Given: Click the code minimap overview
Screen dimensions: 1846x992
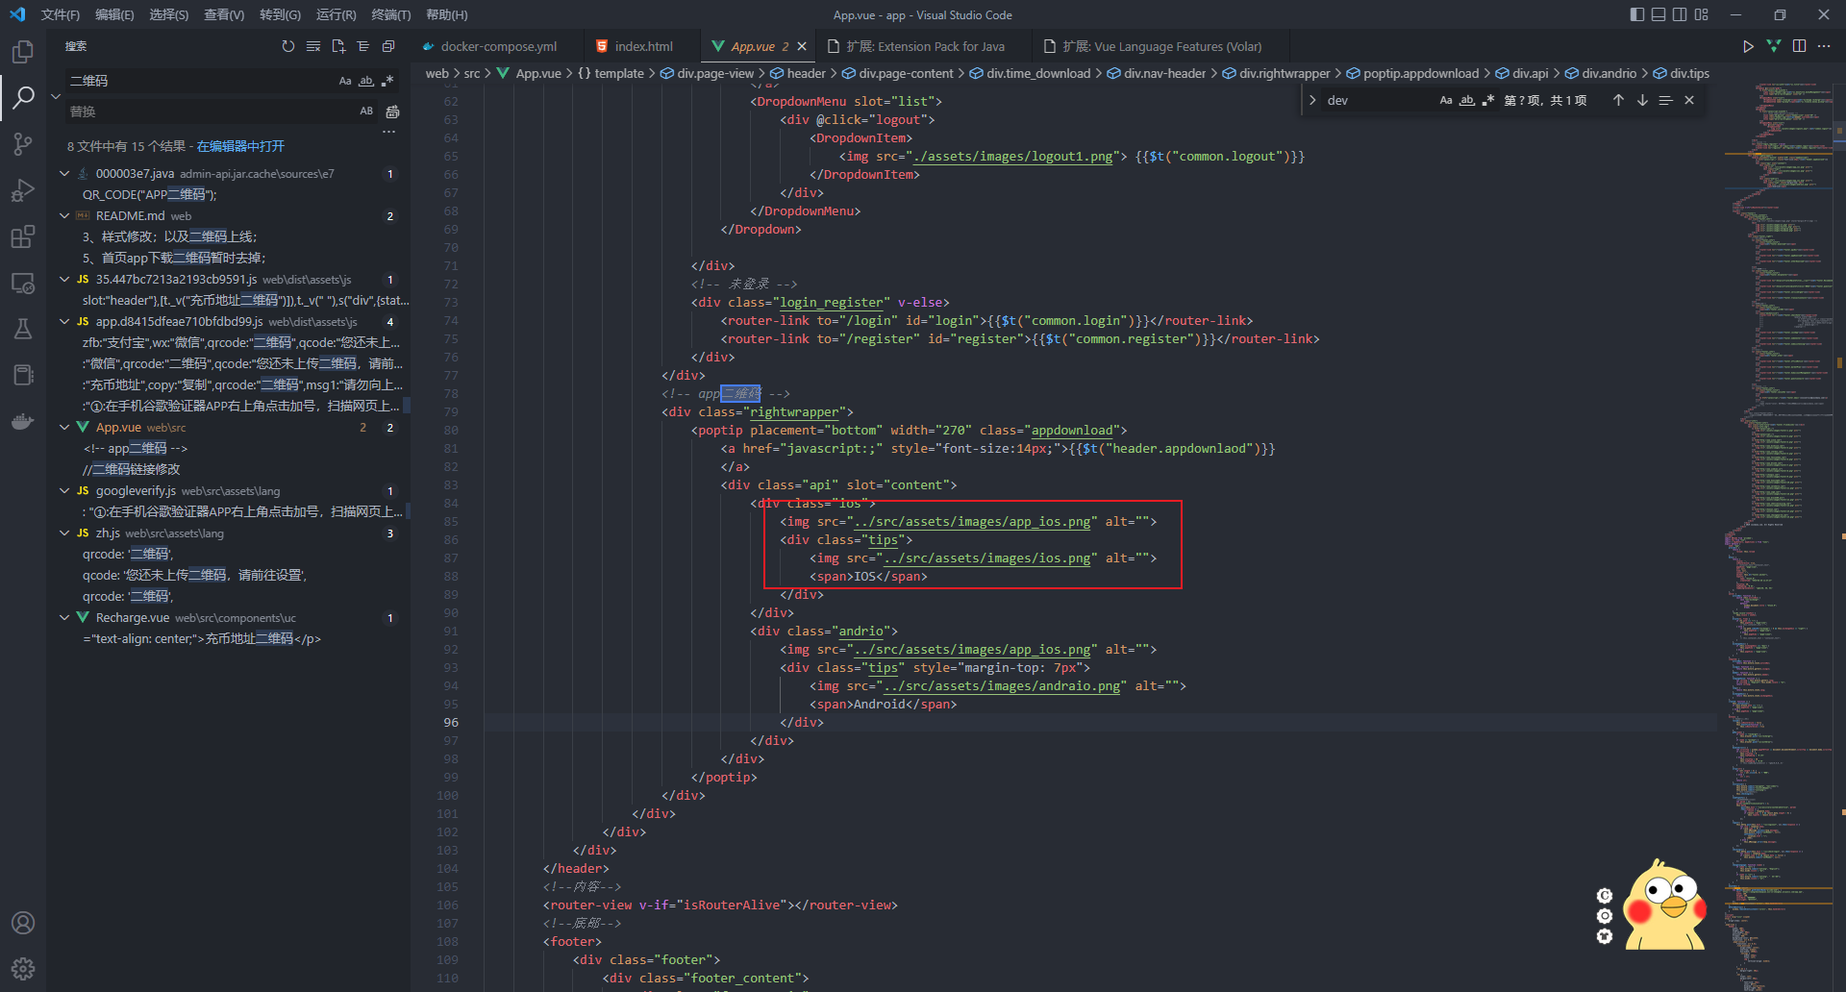Looking at the screenshot, I should (1779, 538).
